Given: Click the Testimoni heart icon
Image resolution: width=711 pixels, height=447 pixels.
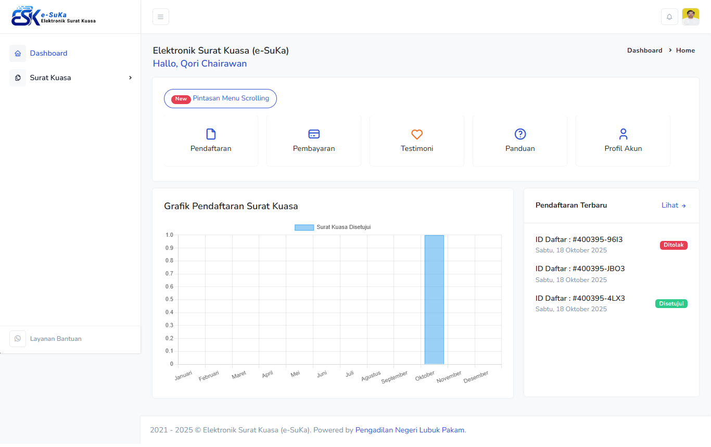Looking at the screenshot, I should [x=417, y=134].
